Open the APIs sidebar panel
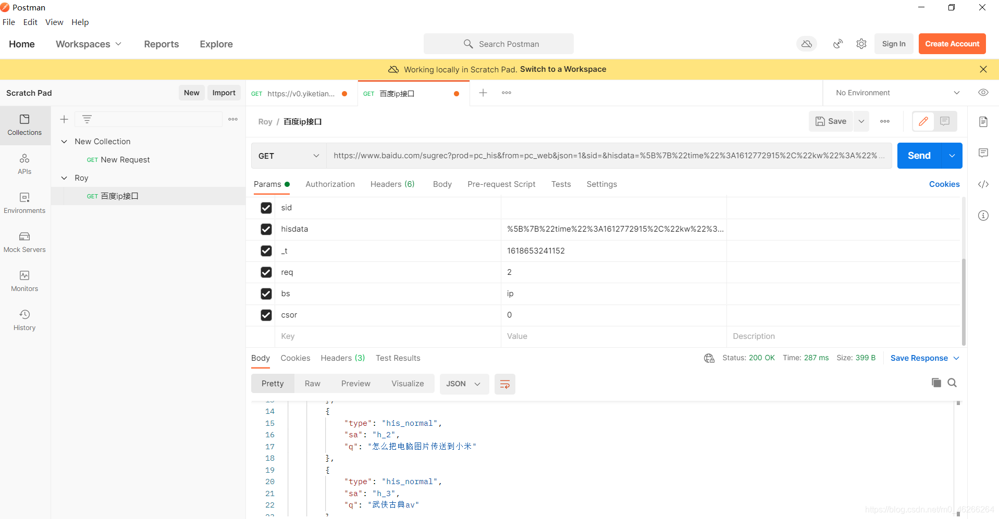999x519 pixels. tap(24, 164)
